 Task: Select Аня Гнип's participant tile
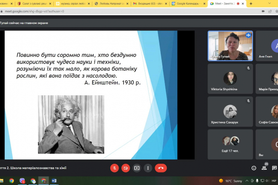[267, 46]
